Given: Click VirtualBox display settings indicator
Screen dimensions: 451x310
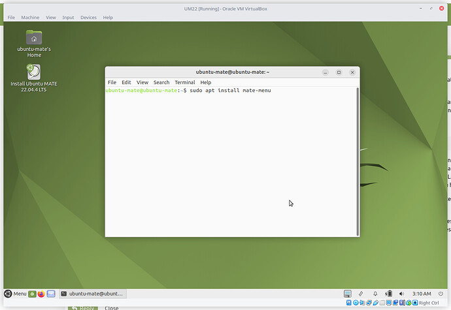Looking at the screenshot, I should (x=389, y=303).
